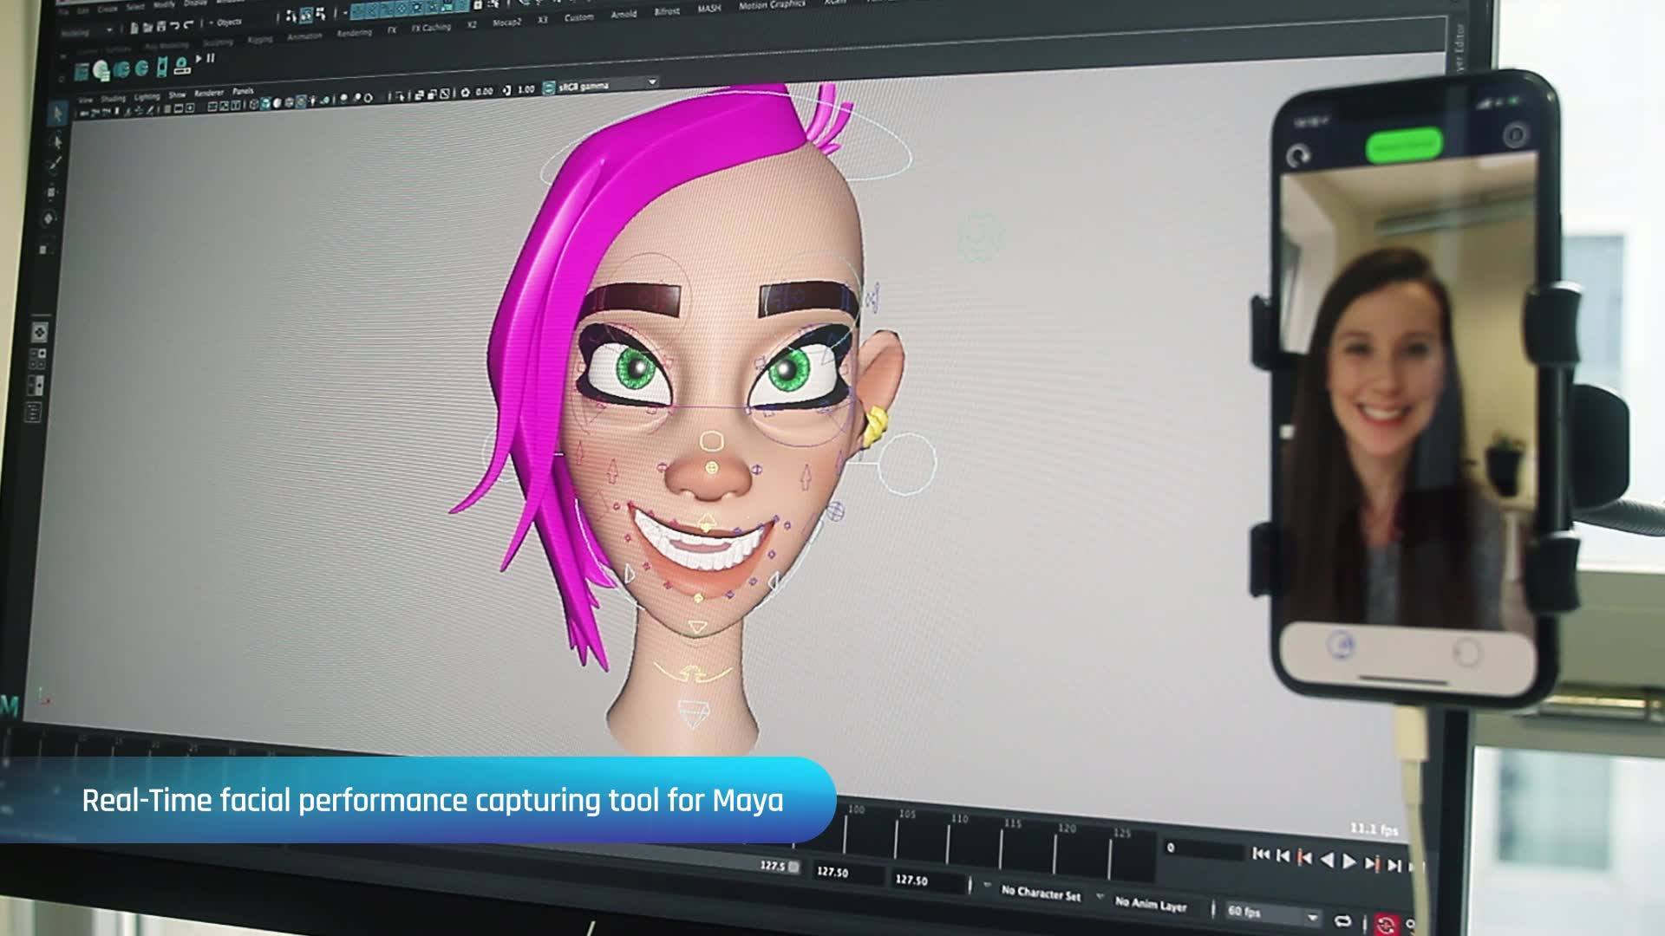Image resolution: width=1665 pixels, height=936 pixels.
Task: Open the panel Lighting menu
Action: point(147,96)
